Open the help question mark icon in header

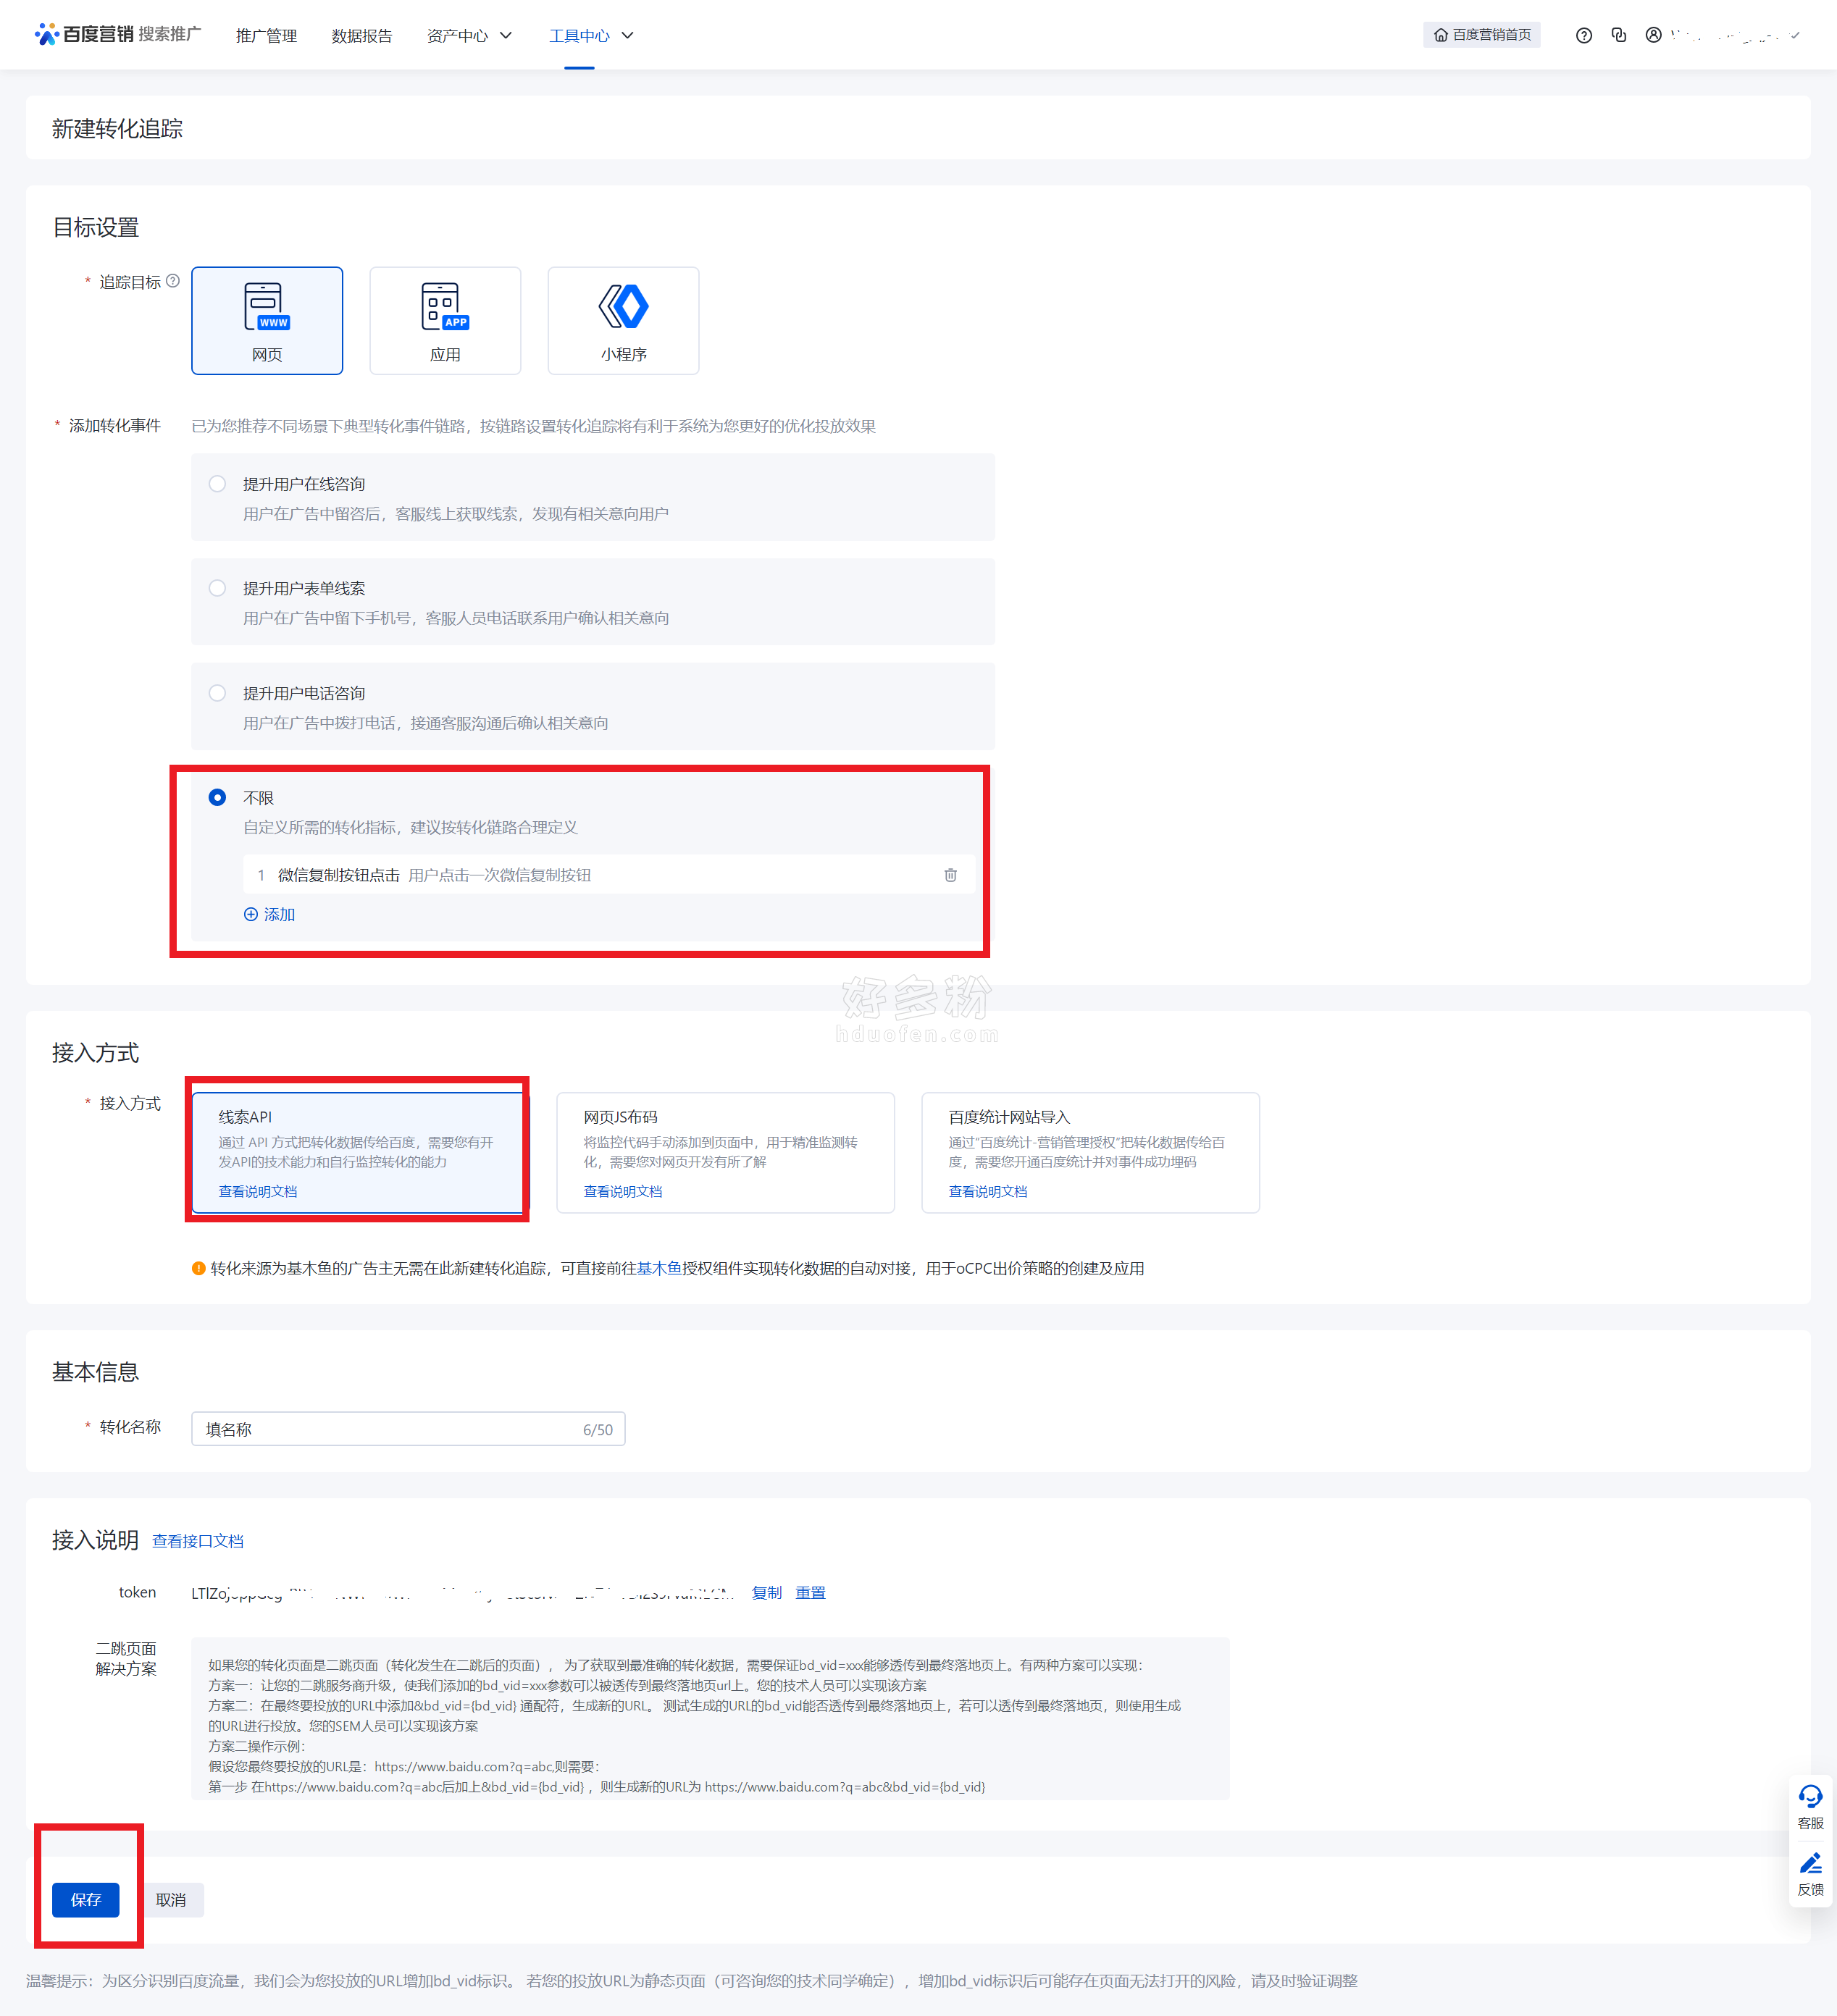pyautogui.click(x=1583, y=35)
